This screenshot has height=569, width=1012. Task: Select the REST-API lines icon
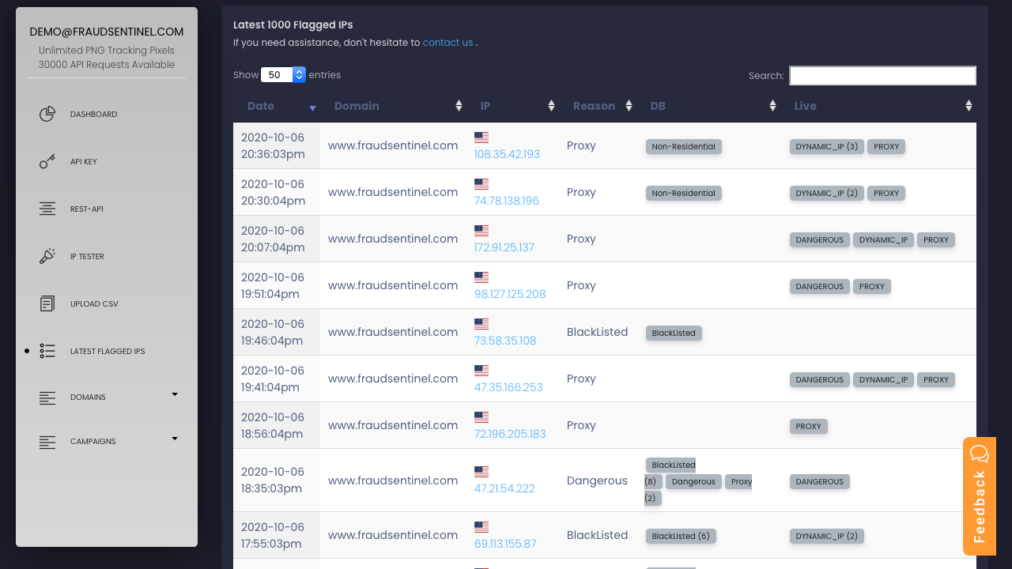click(47, 209)
